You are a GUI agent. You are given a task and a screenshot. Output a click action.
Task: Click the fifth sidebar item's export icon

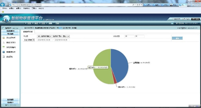point(4,57)
